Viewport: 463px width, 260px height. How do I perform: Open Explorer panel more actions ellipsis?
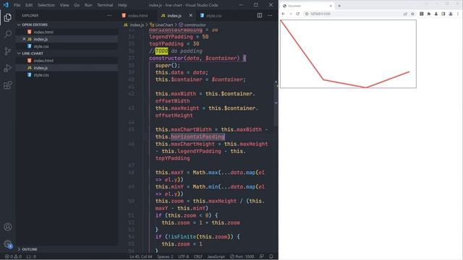109,16
